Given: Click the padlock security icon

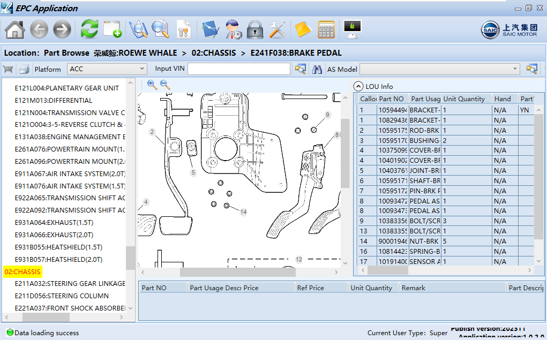Looking at the screenshot, I should click(x=255, y=30).
